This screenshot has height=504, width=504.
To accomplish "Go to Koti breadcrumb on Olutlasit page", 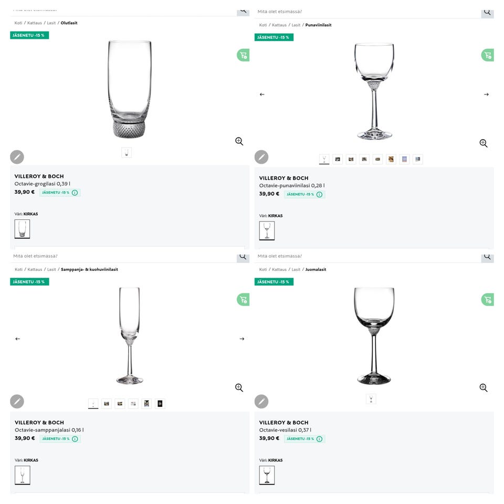I will pos(18,23).
